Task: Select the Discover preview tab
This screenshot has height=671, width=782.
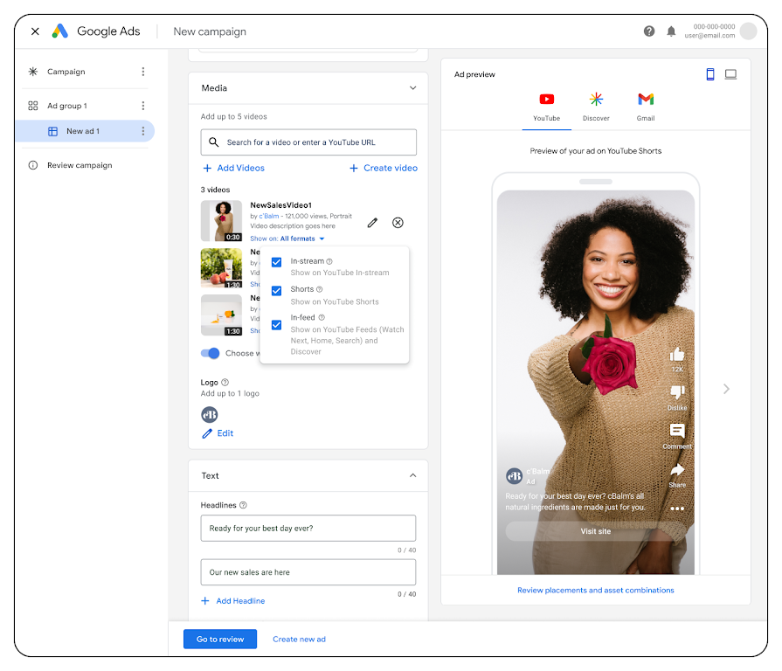Action: pos(596,107)
